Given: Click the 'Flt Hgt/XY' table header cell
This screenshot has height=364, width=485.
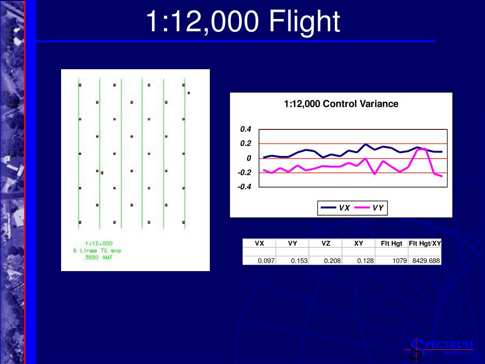Looking at the screenshot, I should [425, 243].
